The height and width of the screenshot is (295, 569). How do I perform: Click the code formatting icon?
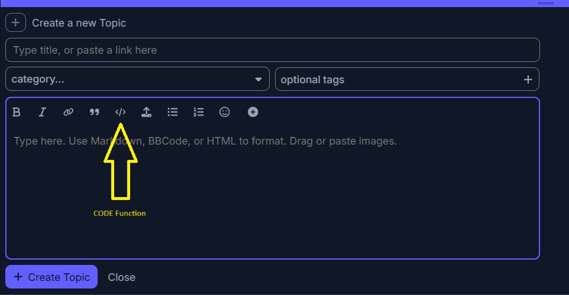[120, 112]
